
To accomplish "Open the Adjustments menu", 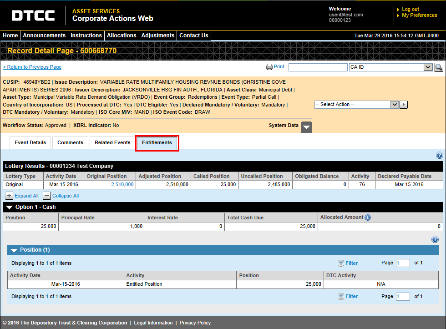I will click(158, 35).
